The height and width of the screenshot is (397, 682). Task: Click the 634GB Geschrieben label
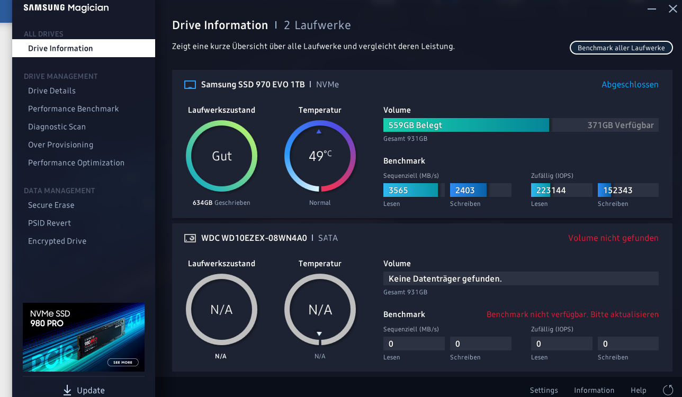pos(221,203)
